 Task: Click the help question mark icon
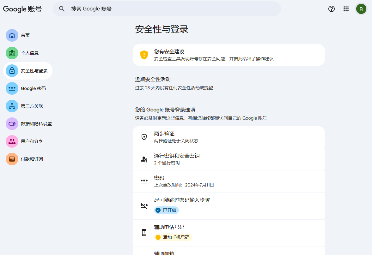[332, 9]
